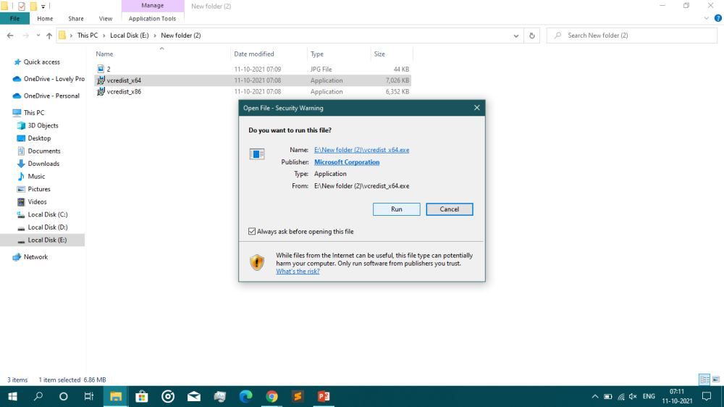
Task: Toggle Always ask before opening this file
Action: (x=252, y=232)
